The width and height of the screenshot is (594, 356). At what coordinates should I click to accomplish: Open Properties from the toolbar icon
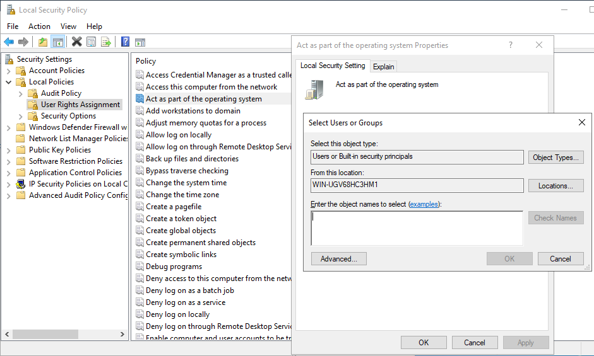click(92, 42)
